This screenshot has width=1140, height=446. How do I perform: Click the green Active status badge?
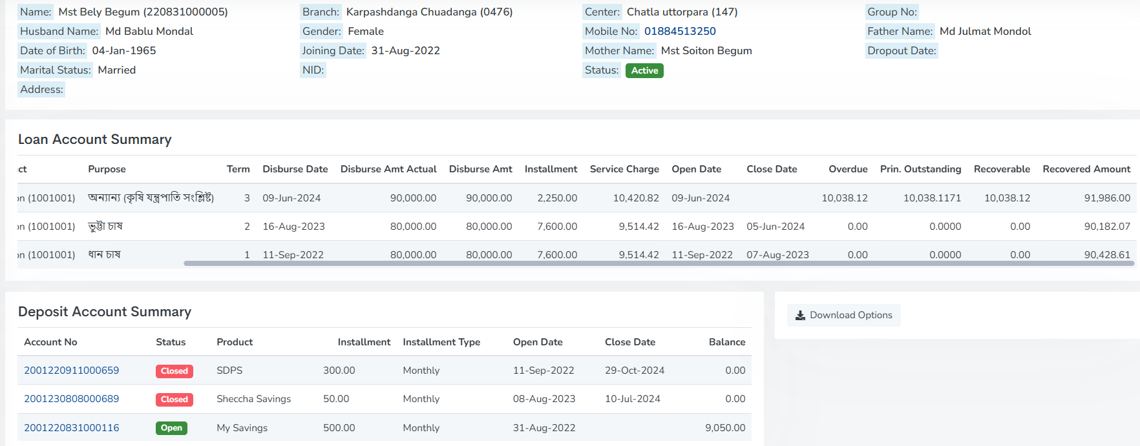[644, 70]
